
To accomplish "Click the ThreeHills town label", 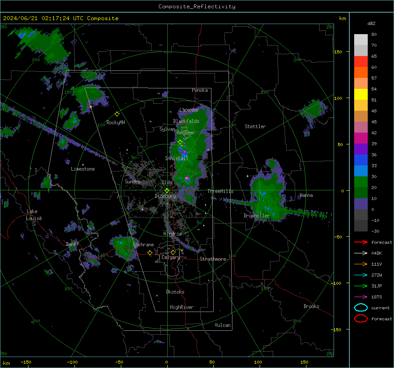I will tap(220, 191).
